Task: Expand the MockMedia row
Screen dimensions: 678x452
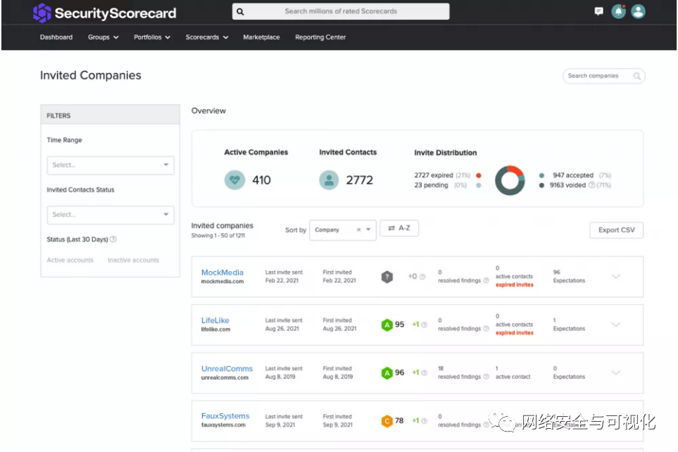Action: (x=616, y=277)
